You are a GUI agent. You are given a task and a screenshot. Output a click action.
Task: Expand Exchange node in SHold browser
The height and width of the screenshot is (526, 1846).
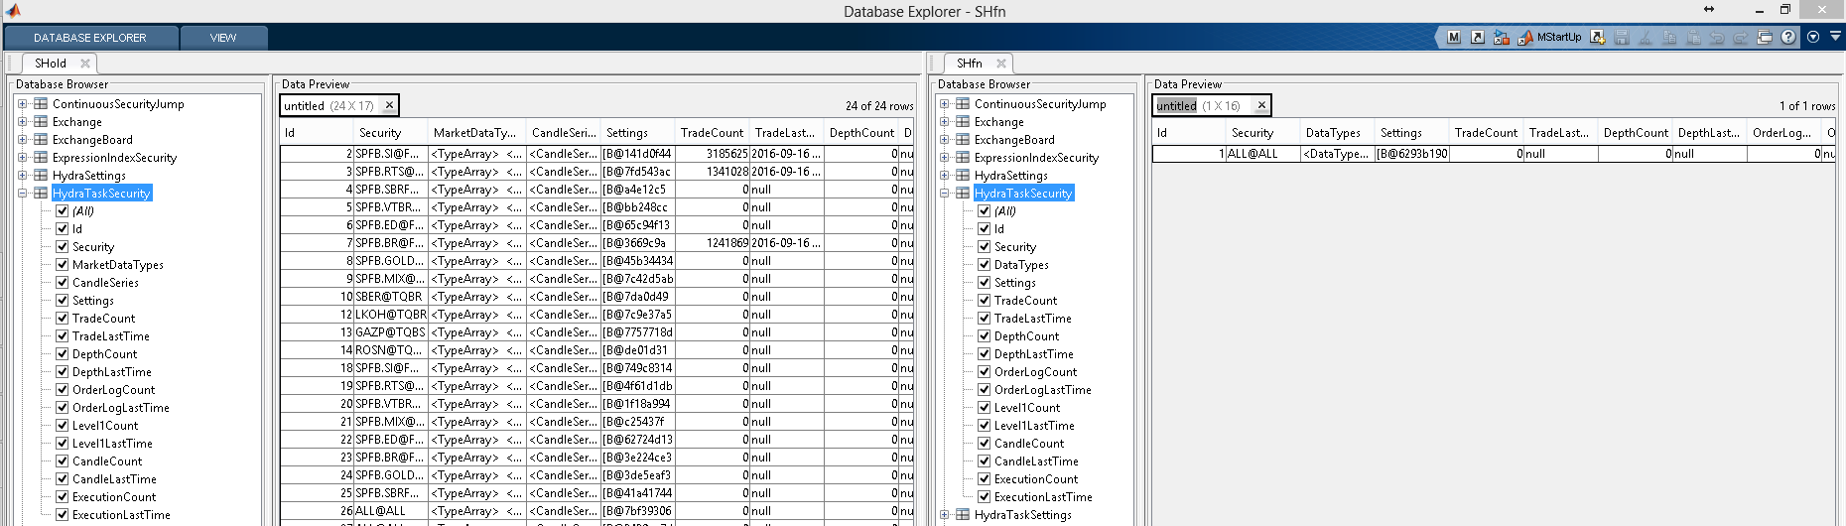[22, 121]
